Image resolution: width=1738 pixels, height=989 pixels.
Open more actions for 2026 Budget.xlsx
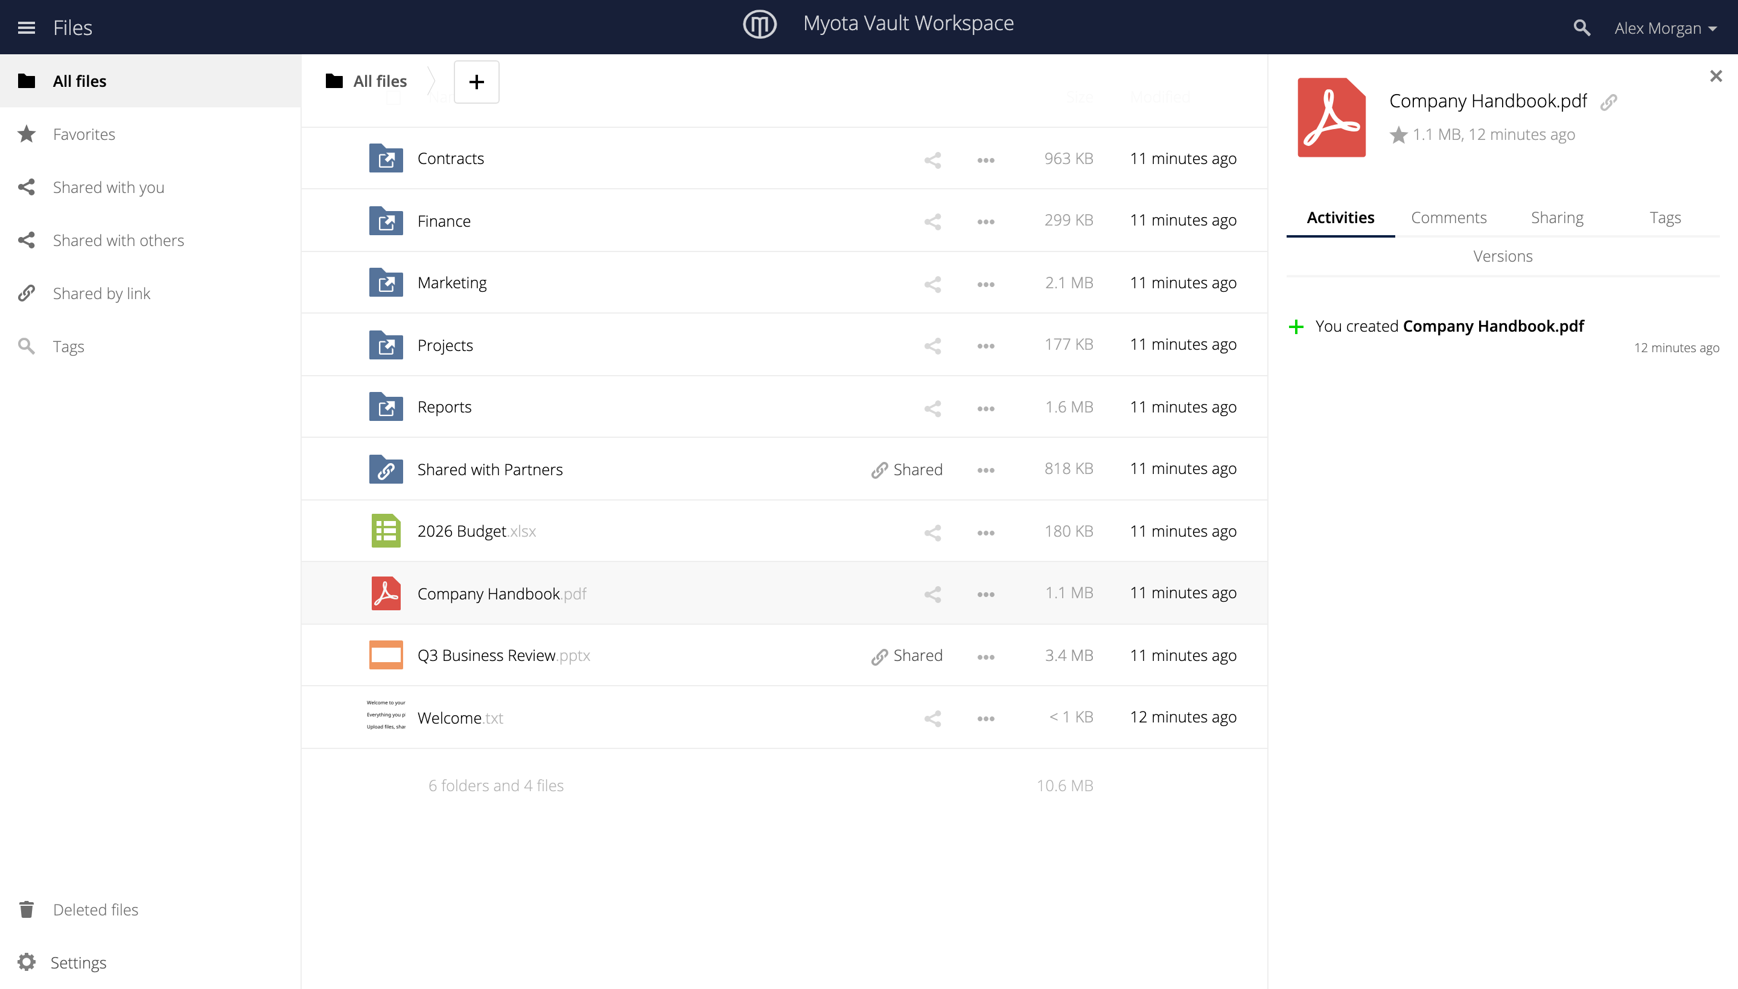985,533
